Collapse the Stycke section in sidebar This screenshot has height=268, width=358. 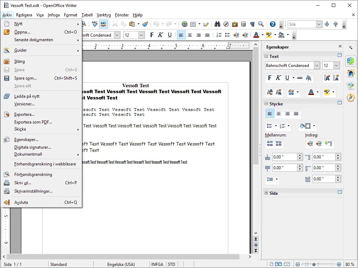266,103
